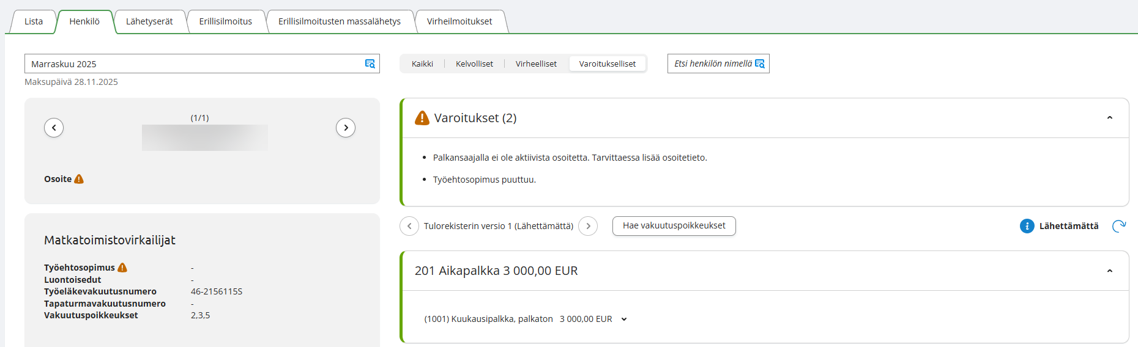This screenshot has width=1138, height=347.
Task: Filter by Varoitukselliset
Action: click(x=608, y=64)
